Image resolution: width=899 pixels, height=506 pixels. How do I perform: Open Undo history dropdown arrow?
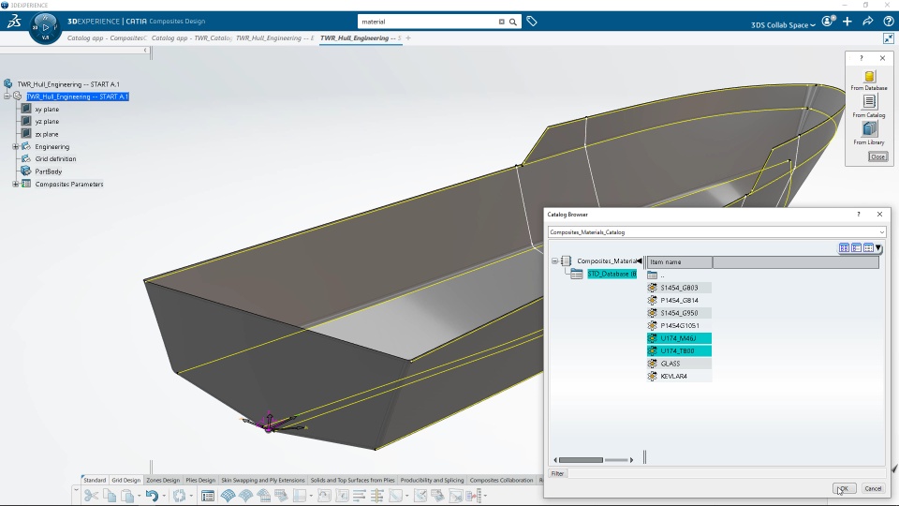(164, 496)
